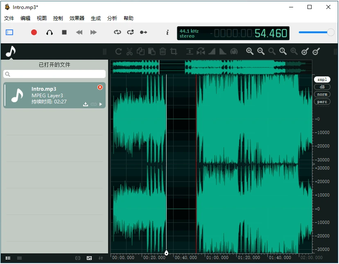Zoom in using the magnifier plus icon
The height and width of the screenshot is (264, 339).
point(250,51)
